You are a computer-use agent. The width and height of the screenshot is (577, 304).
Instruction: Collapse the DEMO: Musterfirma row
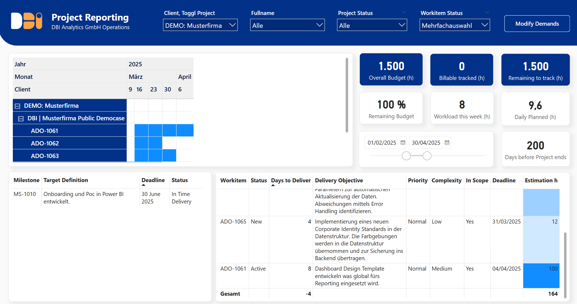pyautogui.click(x=18, y=106)
